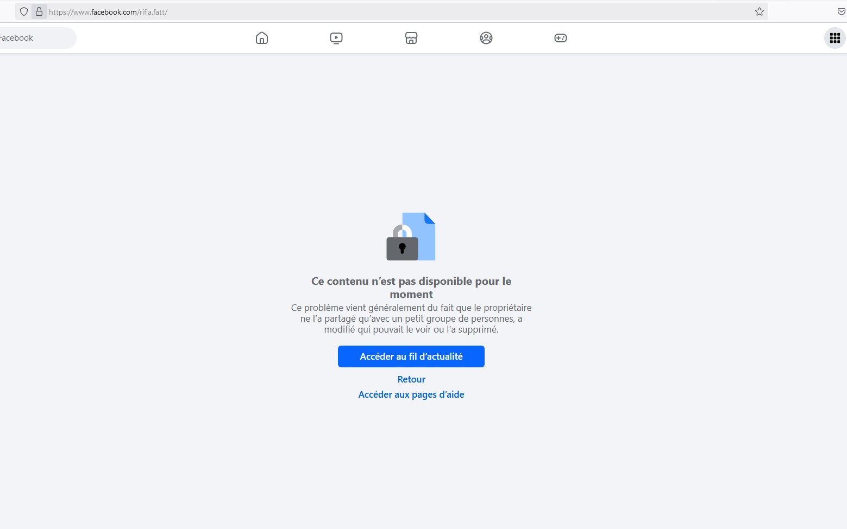Open the tracking protection shield icon
The image size is (847, 529).
pos(24,11)
